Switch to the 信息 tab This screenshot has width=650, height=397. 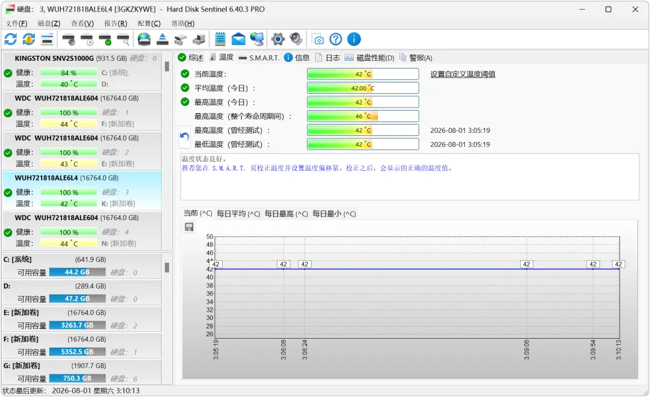pos(297,58)
